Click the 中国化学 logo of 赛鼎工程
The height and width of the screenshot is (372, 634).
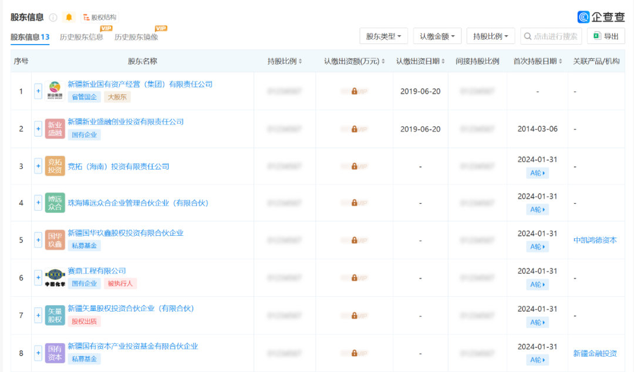[x=55, y=278]
